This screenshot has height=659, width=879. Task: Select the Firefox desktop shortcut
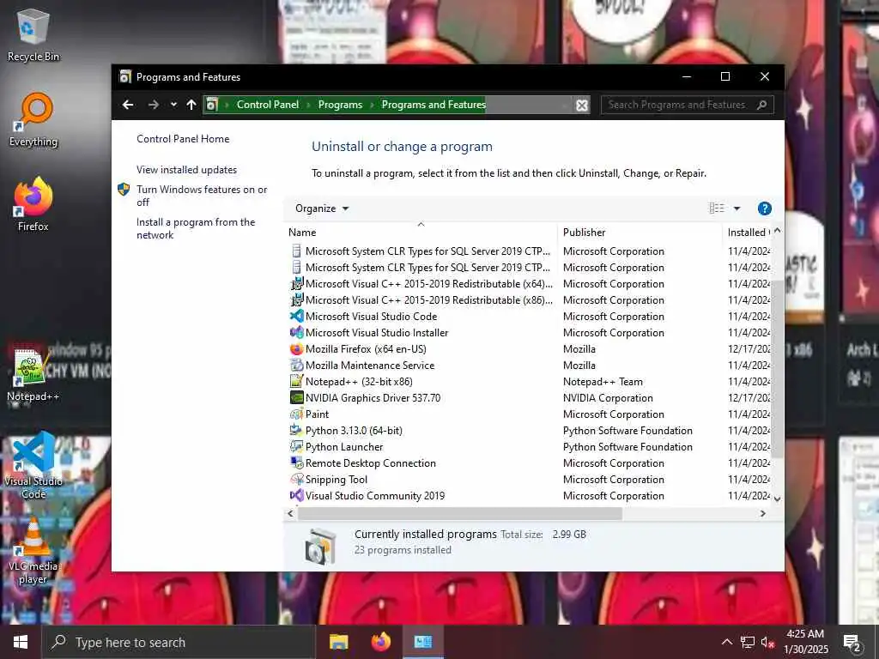pos(33,204)
